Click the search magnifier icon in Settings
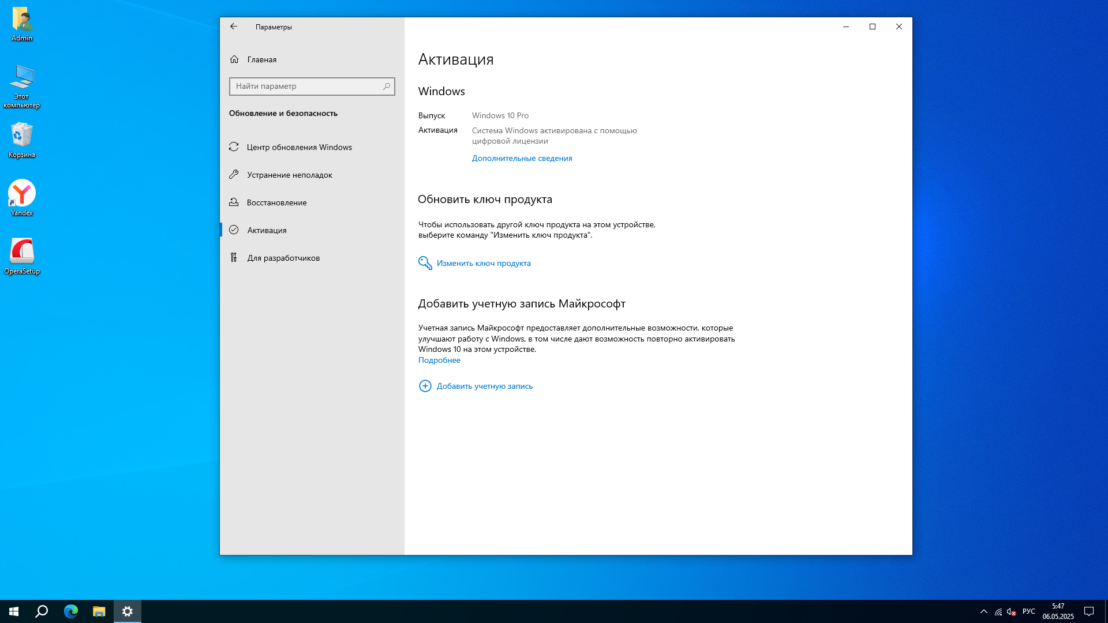 pos(387,87)
